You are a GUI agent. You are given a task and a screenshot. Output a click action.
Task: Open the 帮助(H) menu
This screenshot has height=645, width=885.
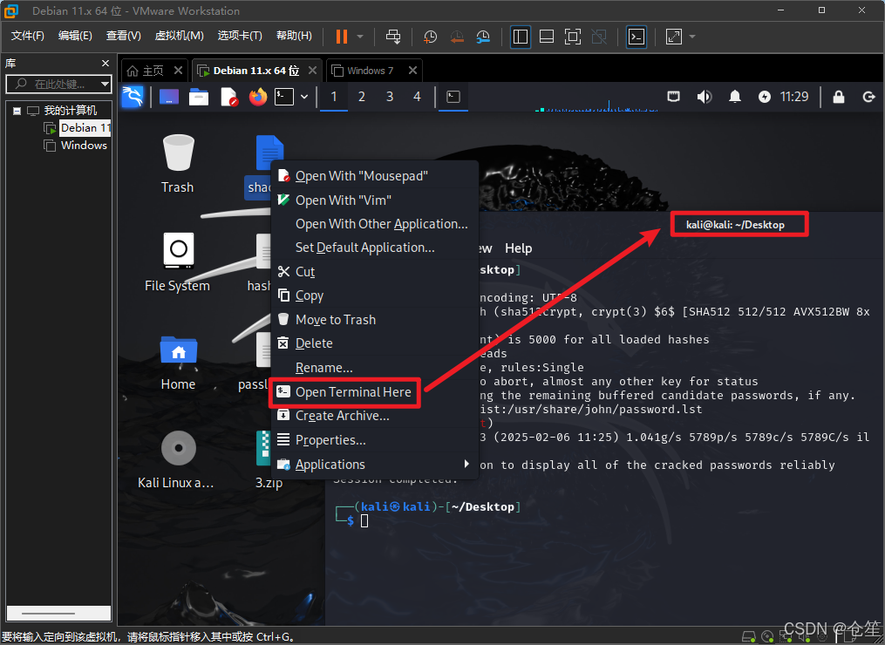pos(294,36)
